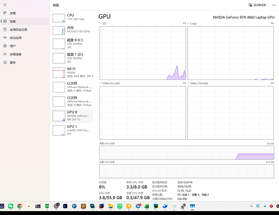Screen dimensions: 279x215
Task: Open the brown game taskbar icon
Action: click(x=83, y=206)
